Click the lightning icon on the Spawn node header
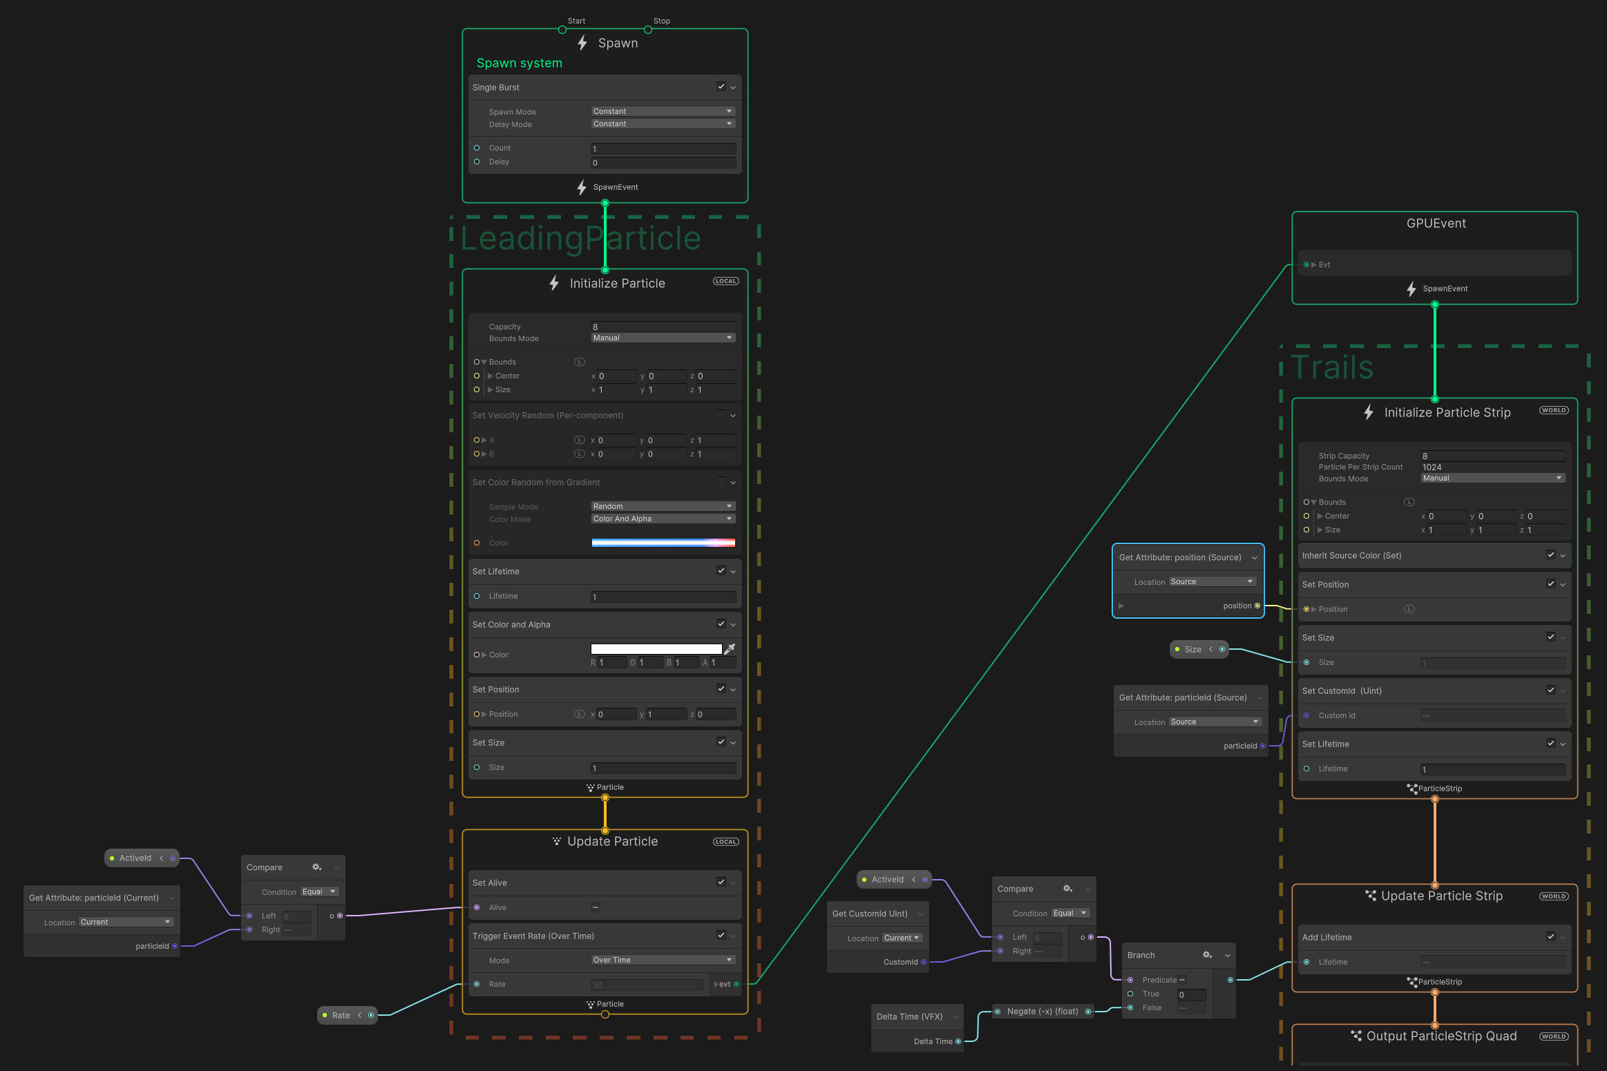The image size is (1607, 1071). coord(581,43)
